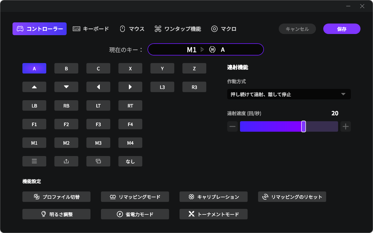373x233 pixels.
Task: Select the hamburger menu key button
Action: coord(34,161)
